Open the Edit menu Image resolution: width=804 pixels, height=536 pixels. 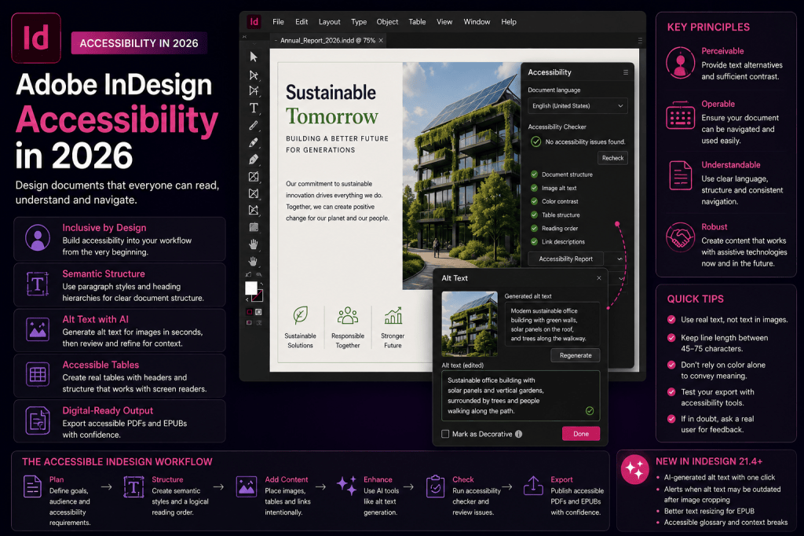(301, 21)
